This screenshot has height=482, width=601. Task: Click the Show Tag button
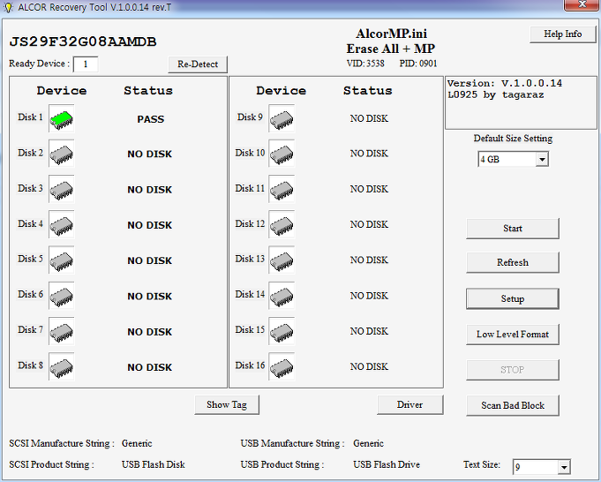tap(227, 405)
